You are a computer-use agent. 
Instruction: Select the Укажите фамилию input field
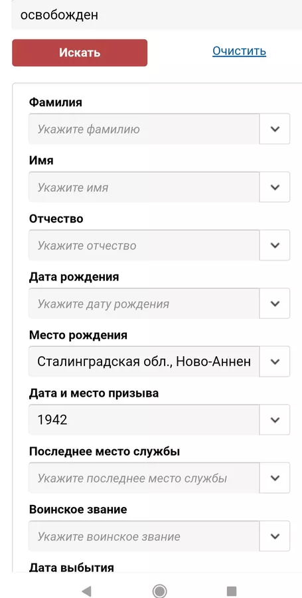[x=144, y=129]
